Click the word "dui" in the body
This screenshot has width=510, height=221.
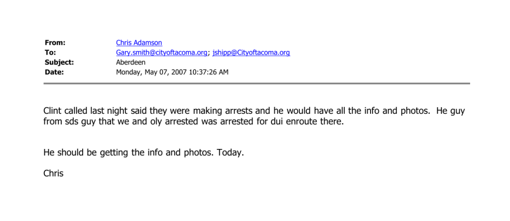pos(277,122)
